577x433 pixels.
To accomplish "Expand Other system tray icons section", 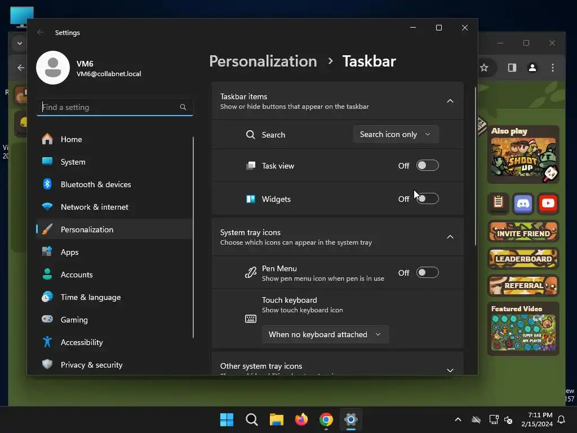I will point(450,370).
